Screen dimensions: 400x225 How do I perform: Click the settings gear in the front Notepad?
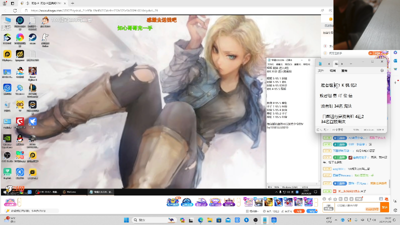[x=382, y=70]
